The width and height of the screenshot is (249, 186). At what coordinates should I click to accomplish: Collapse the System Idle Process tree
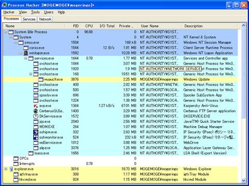tap(6, 32)
